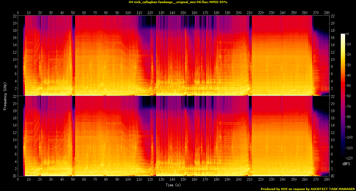
Task: Click the Time (s) axis label
Action: pyautogui.click(x=173, y=185)
